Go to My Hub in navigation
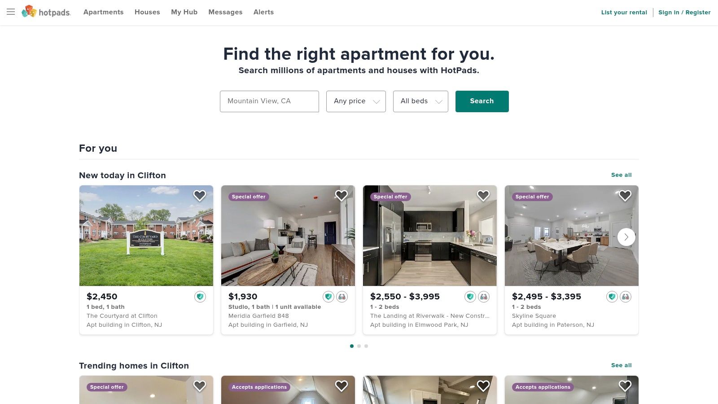This screenshot has height=404, width=718. pyautogui.click(x=184, y=12)
